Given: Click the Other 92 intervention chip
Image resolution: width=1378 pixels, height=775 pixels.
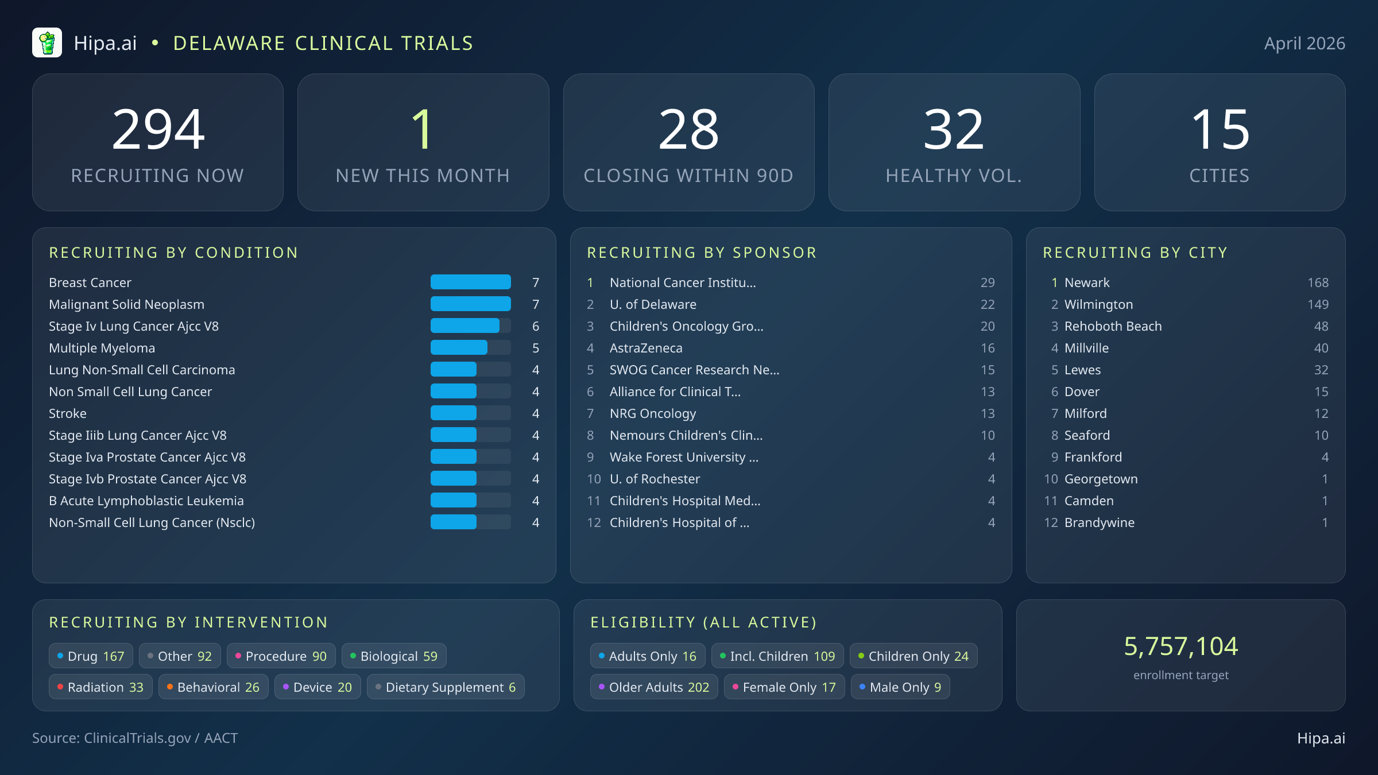Looking at the screenshot, I should click(180, 656).
